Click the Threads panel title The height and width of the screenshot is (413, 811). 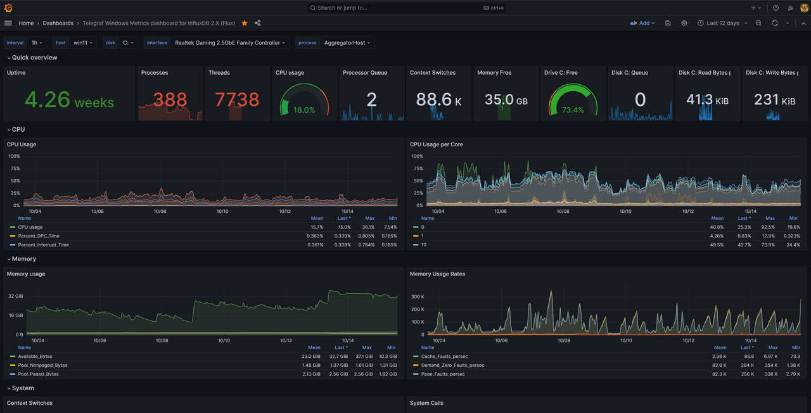pos(219,73)
